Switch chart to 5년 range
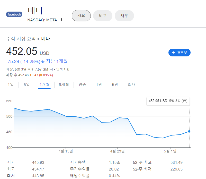 115,84
